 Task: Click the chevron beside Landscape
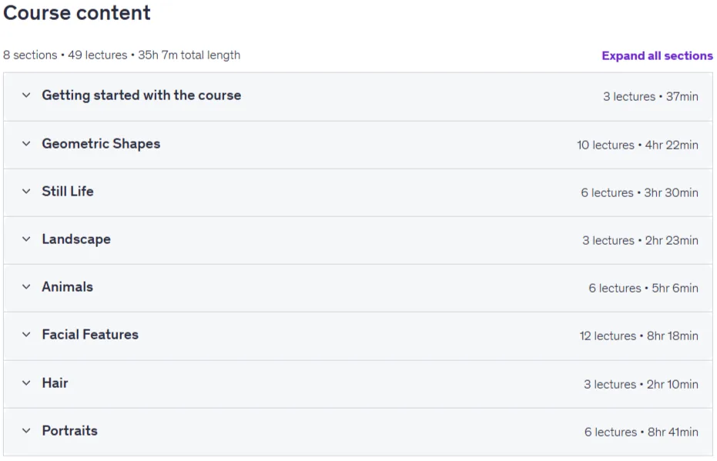(26, 239)
